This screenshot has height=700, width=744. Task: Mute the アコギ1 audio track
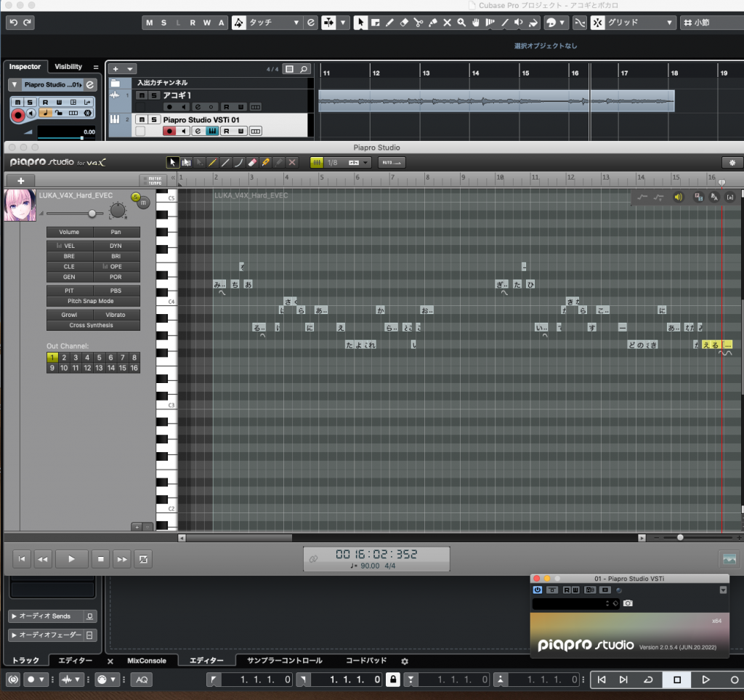tap(142, 95)
